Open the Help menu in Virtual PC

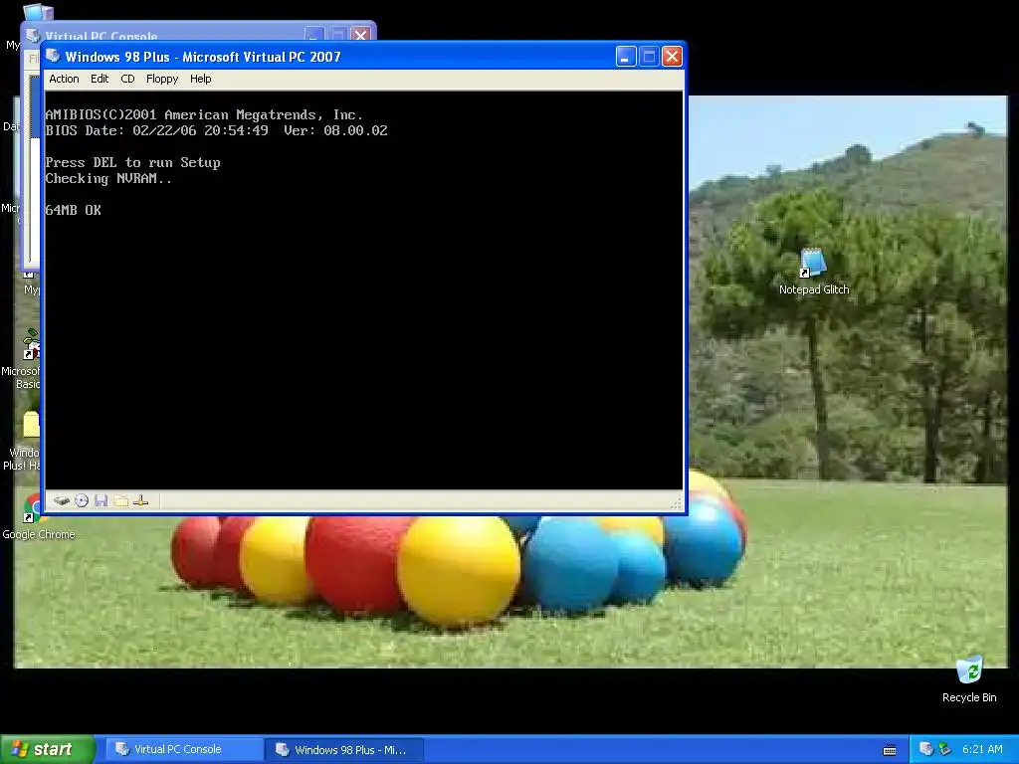click(x=200, y=79)
